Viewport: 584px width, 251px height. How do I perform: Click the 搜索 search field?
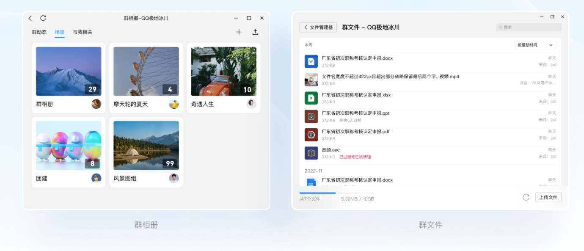tap(529, 27)
